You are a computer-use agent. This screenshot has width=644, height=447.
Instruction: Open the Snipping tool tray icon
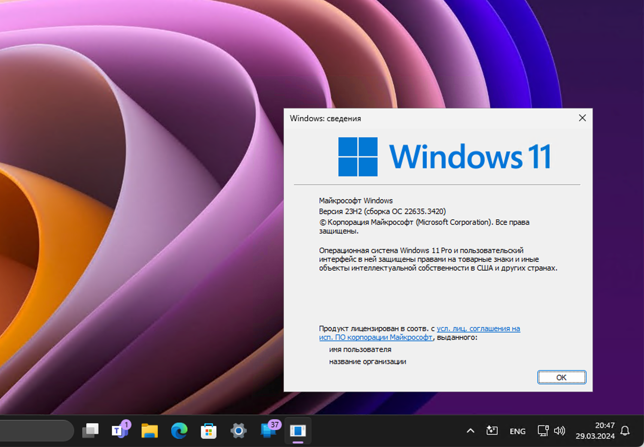[492, 431]
